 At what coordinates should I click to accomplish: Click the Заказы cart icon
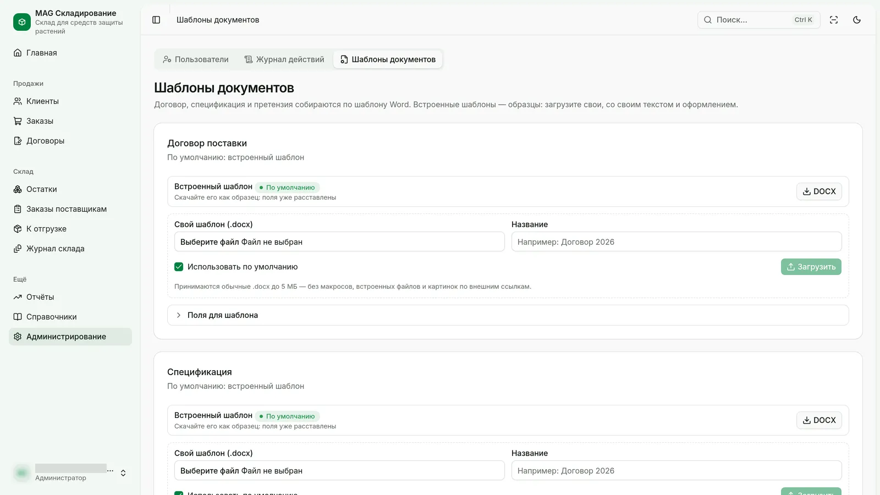pos(18,121)
